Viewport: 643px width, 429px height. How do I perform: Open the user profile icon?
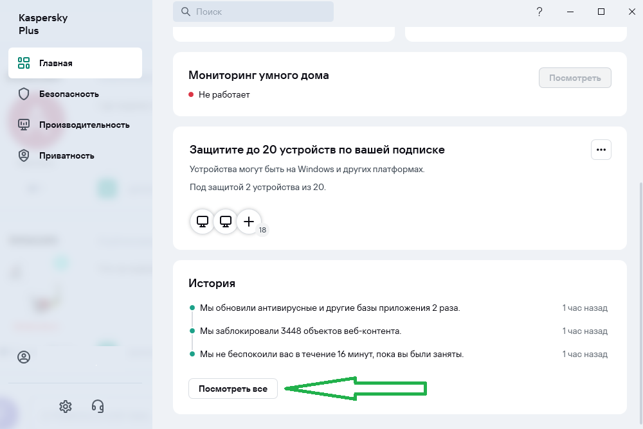tap(24, 358)
